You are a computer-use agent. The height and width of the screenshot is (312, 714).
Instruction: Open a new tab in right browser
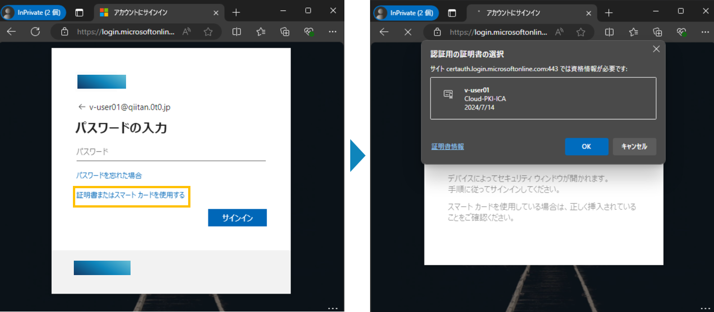pos(609,13)
